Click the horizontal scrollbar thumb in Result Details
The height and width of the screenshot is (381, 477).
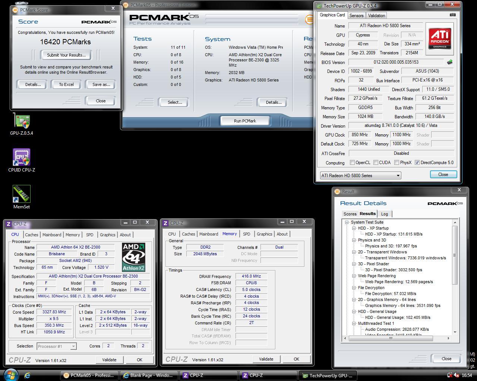tap(391, 338)
